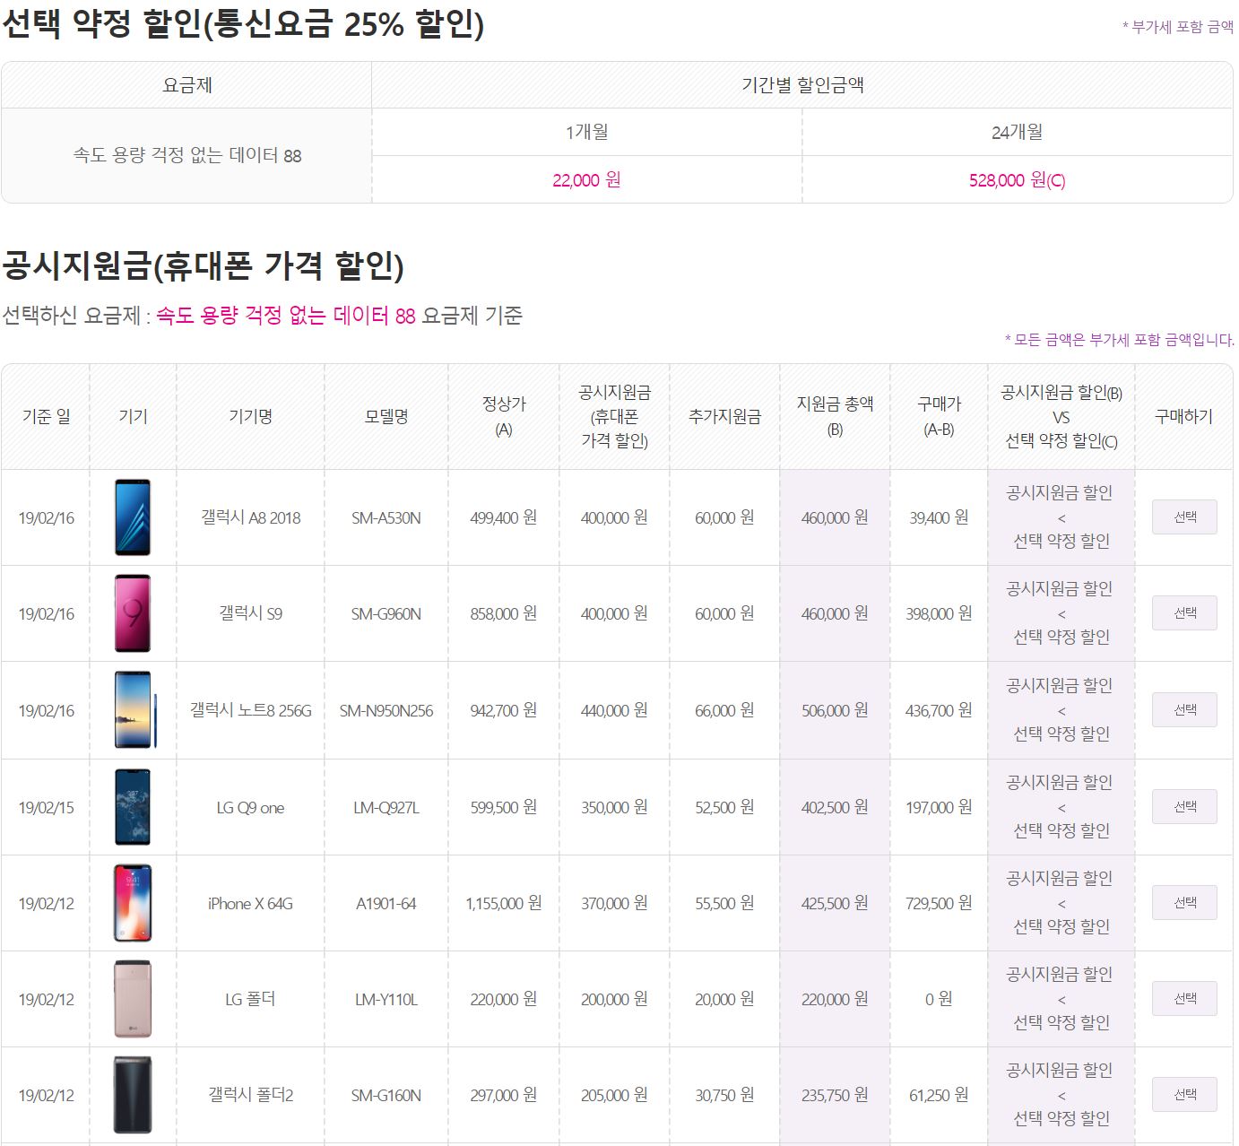Click the 추가지원금 column header

click(724, 416)
